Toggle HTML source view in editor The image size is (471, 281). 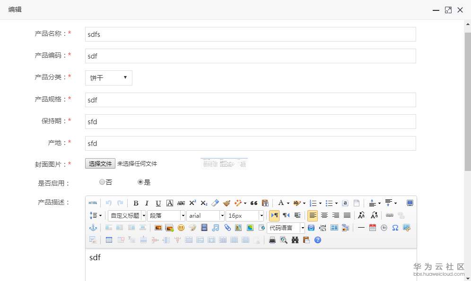[93, 203]
